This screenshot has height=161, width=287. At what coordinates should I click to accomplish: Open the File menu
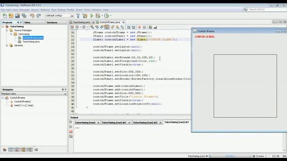coord(3,10)
